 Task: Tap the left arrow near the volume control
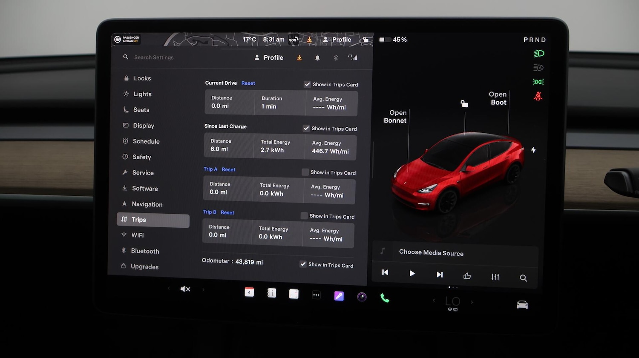click(169, 289)
